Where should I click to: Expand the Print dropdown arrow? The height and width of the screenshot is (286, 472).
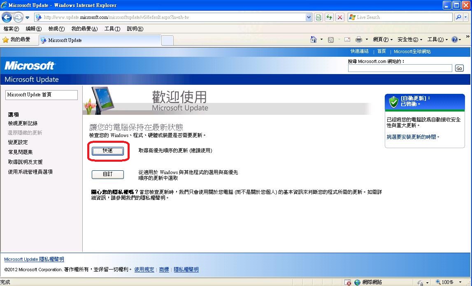click(x=367, y=40)
